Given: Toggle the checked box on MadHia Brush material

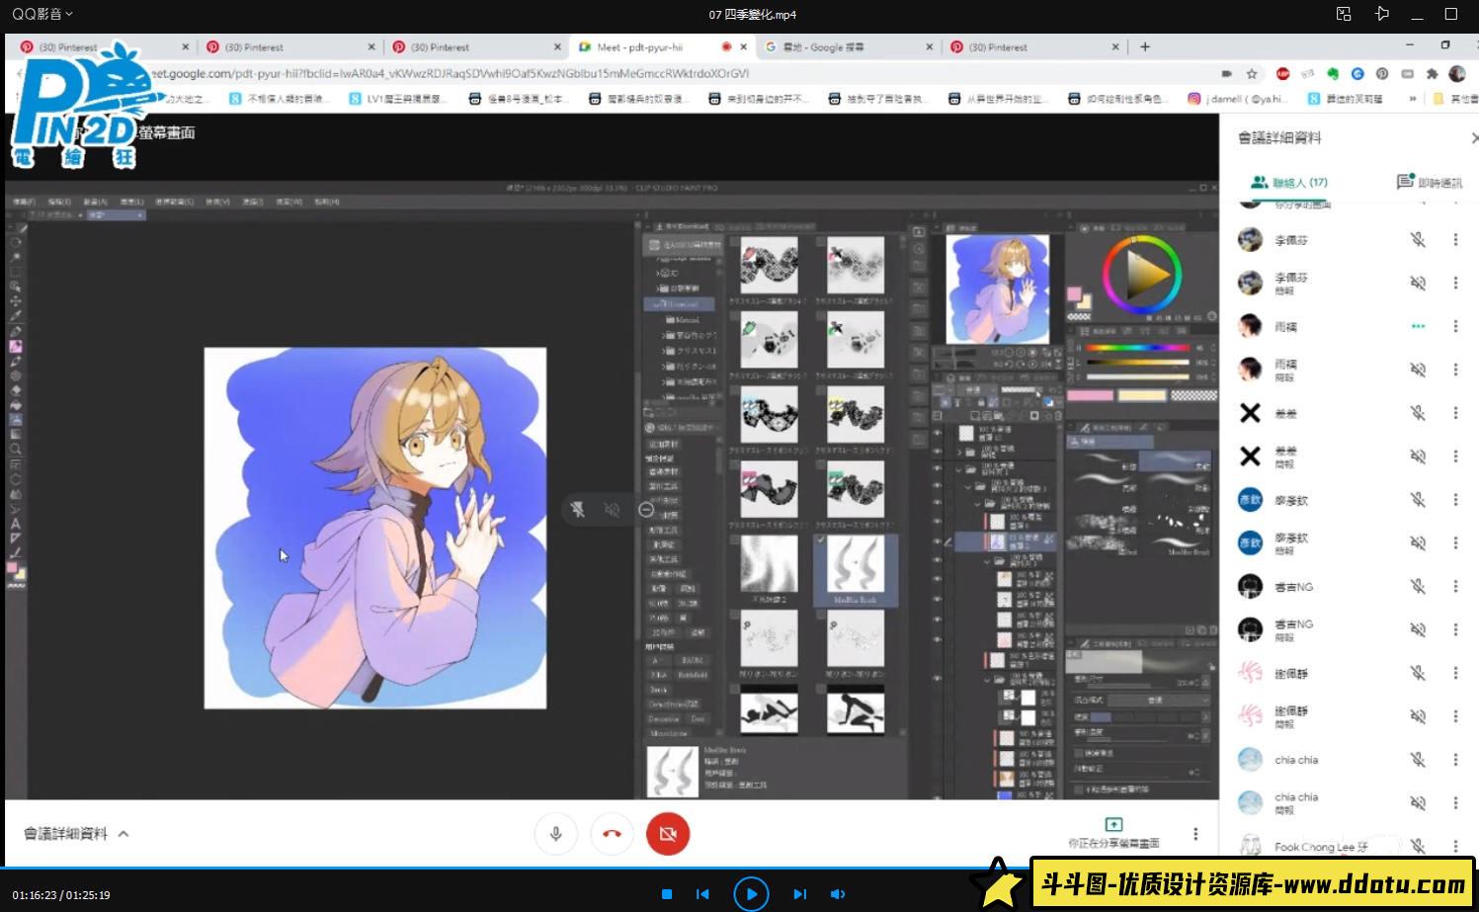Looking at the screenshot, I should [x=820, y=540].
